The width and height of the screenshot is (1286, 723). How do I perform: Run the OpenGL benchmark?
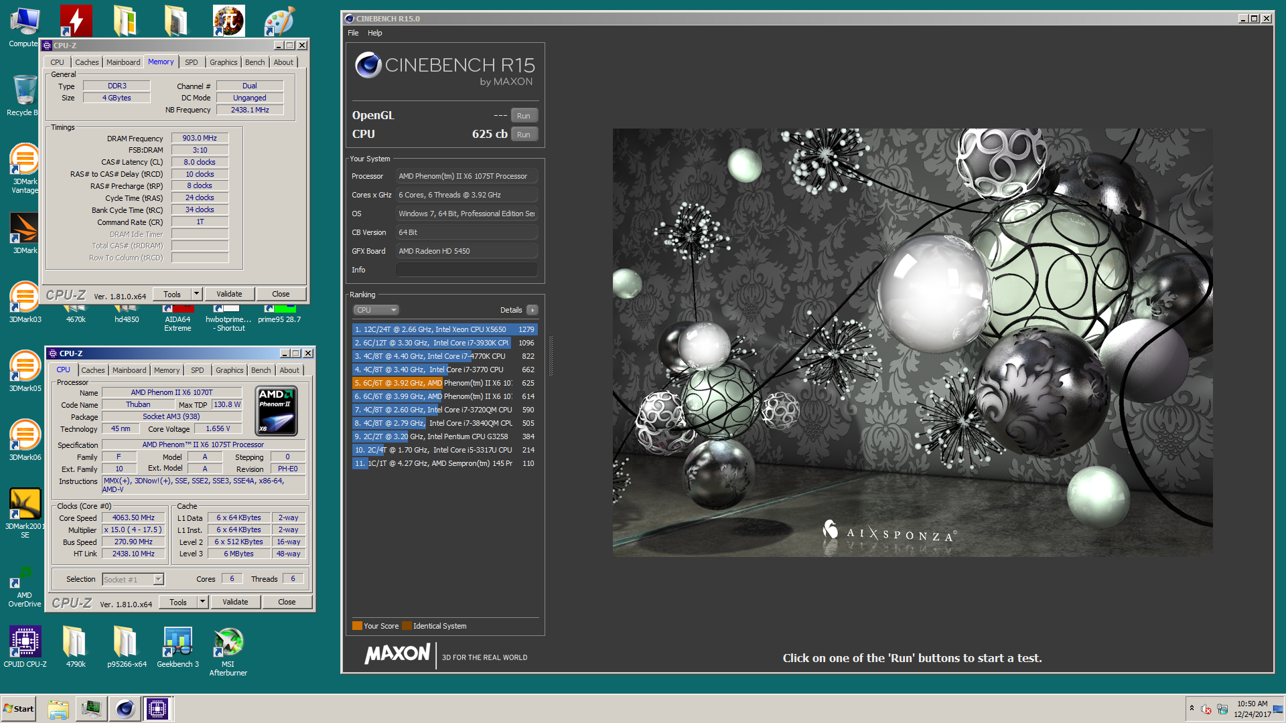pyautogui.click(x=524, y=116)
